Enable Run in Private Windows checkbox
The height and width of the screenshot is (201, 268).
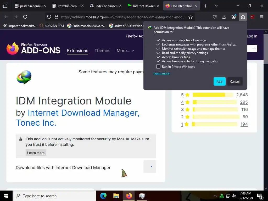(158, 66)
